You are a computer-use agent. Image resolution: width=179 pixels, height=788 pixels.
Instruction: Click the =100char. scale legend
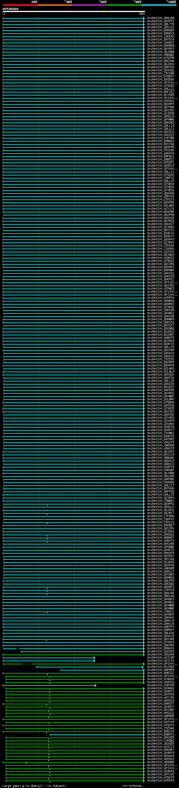pos(133,785)
